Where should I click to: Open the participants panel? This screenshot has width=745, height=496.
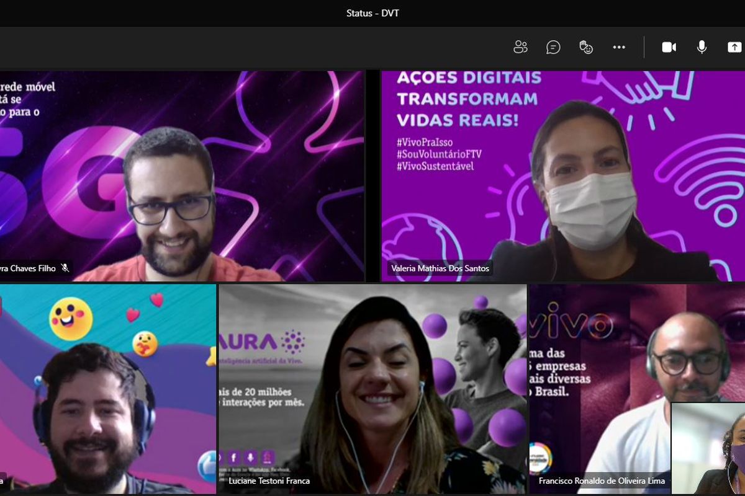tap(520, 47)
